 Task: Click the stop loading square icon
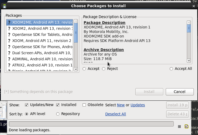(x=179, y=126)
